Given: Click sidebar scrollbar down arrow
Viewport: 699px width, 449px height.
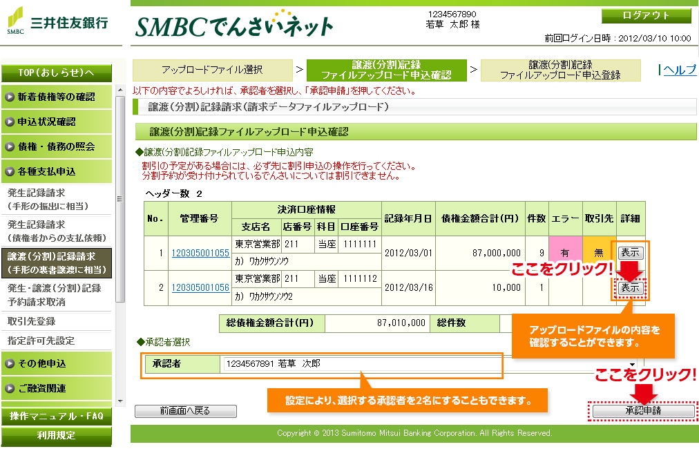Looking at the screenshot, I should 120,401.
